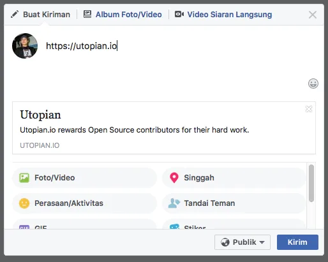The width and height of the screenshot is (328, 262).
Task: Switch to Buat Kiriman tab
Action: coord(40,15)
